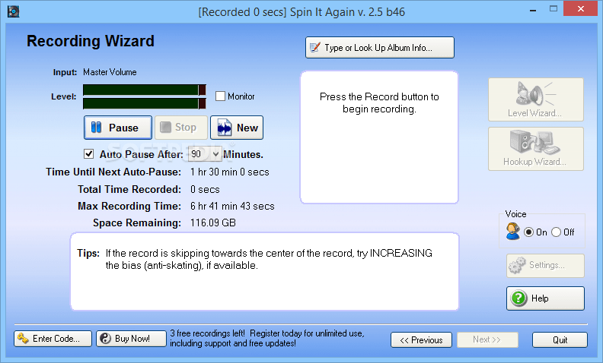Image resolution: width=603 pixels, height=363 pixels.
Task: Click the Voice assistant person icon
Action: click(513, 231)
